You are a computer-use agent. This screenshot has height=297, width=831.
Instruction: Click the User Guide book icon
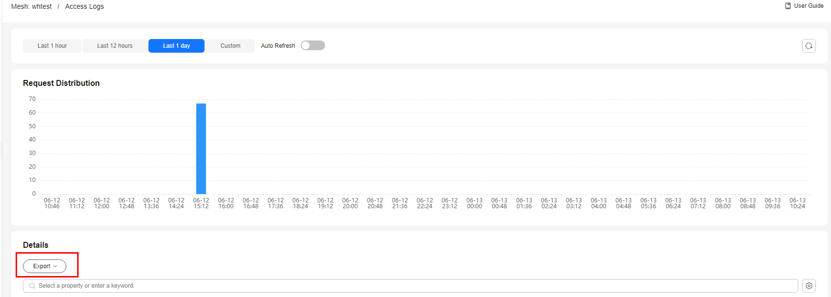[788, 6]
